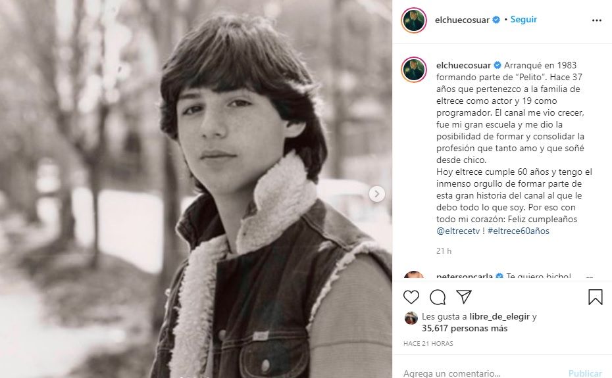The height and width of the screenshot is (378, 612).
Task: Like the post with the heart icon
Action: (x=411, y=297)
